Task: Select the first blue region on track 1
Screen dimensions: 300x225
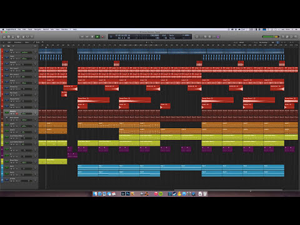Action: coord(50,51)
